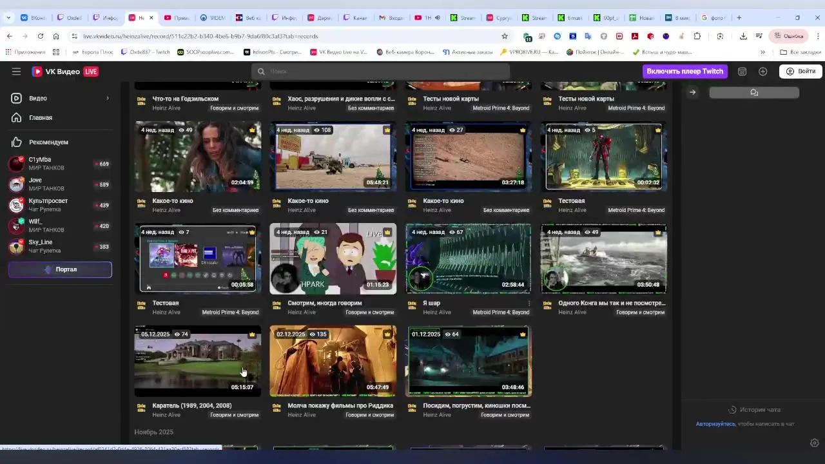825x464 pixels.
Task: Click История чата label
Action: [760, 410]
